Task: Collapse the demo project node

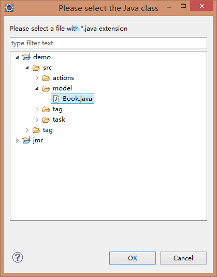Action: (17, 57)
